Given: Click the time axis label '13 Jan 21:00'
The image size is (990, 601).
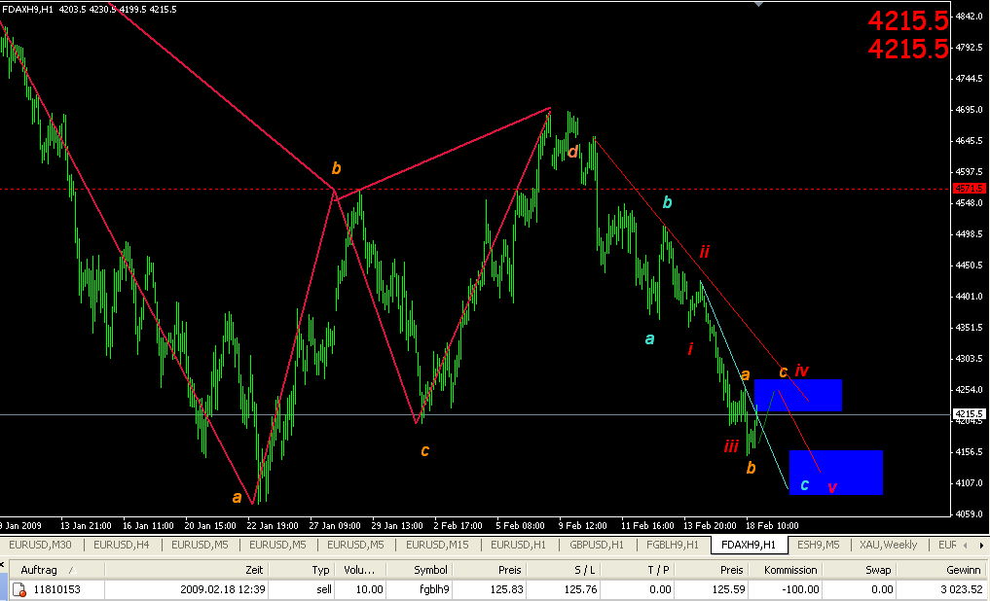Looking at the screenshot, I should tap(86, 525).
